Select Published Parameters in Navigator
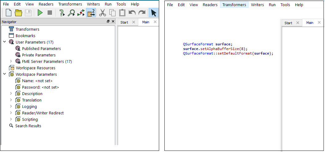 [41, 48]
